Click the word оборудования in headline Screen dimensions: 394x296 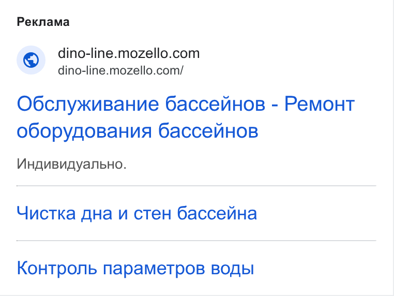84,131
